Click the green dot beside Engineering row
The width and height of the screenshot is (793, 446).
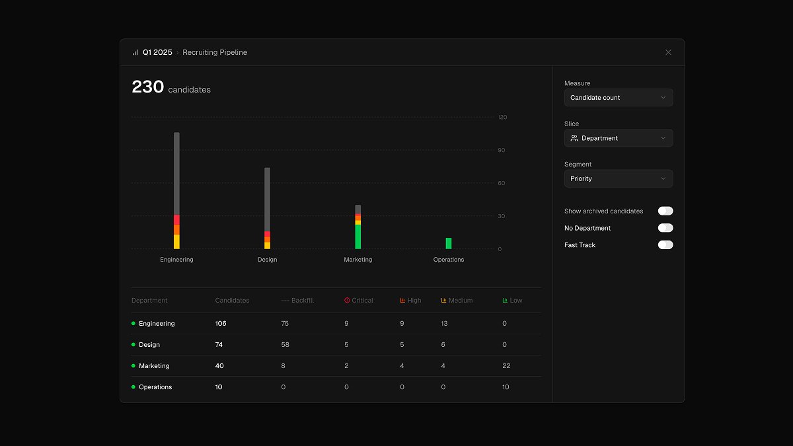(x=133, y=323)
